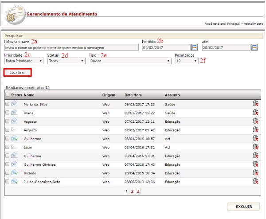Click the name Guilherme Givisiez

[x=40, y=164]
